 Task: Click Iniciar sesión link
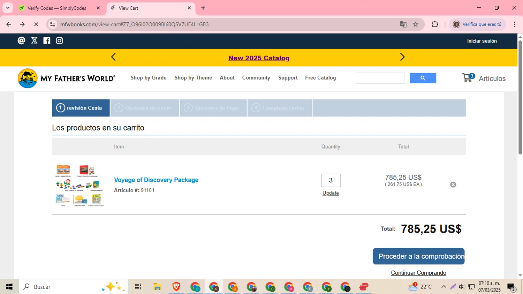point(482,41)
